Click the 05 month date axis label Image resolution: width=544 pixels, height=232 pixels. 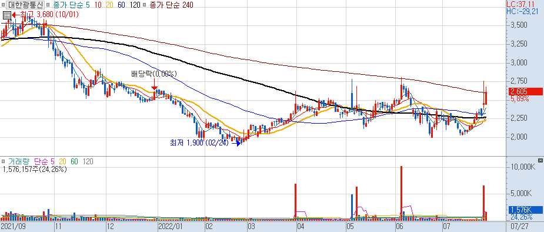(x=350, y=226)
